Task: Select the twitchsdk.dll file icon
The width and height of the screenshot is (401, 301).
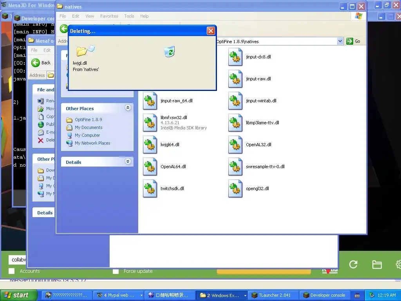Action: [x=150, y=189]
